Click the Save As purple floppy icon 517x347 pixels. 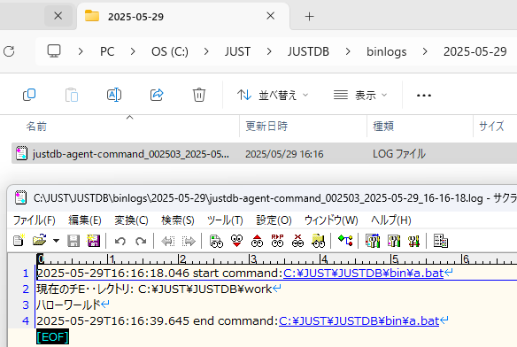click(x=94, y=241)
